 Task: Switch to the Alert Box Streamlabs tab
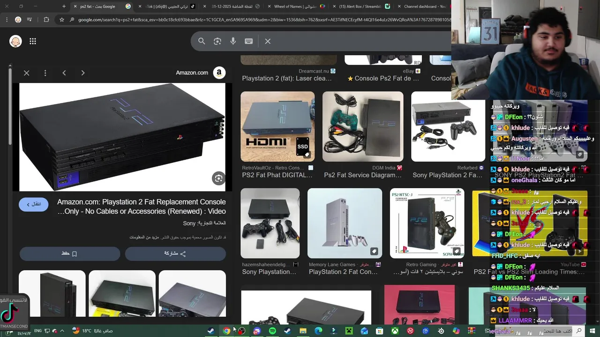[x=361, y=7]
